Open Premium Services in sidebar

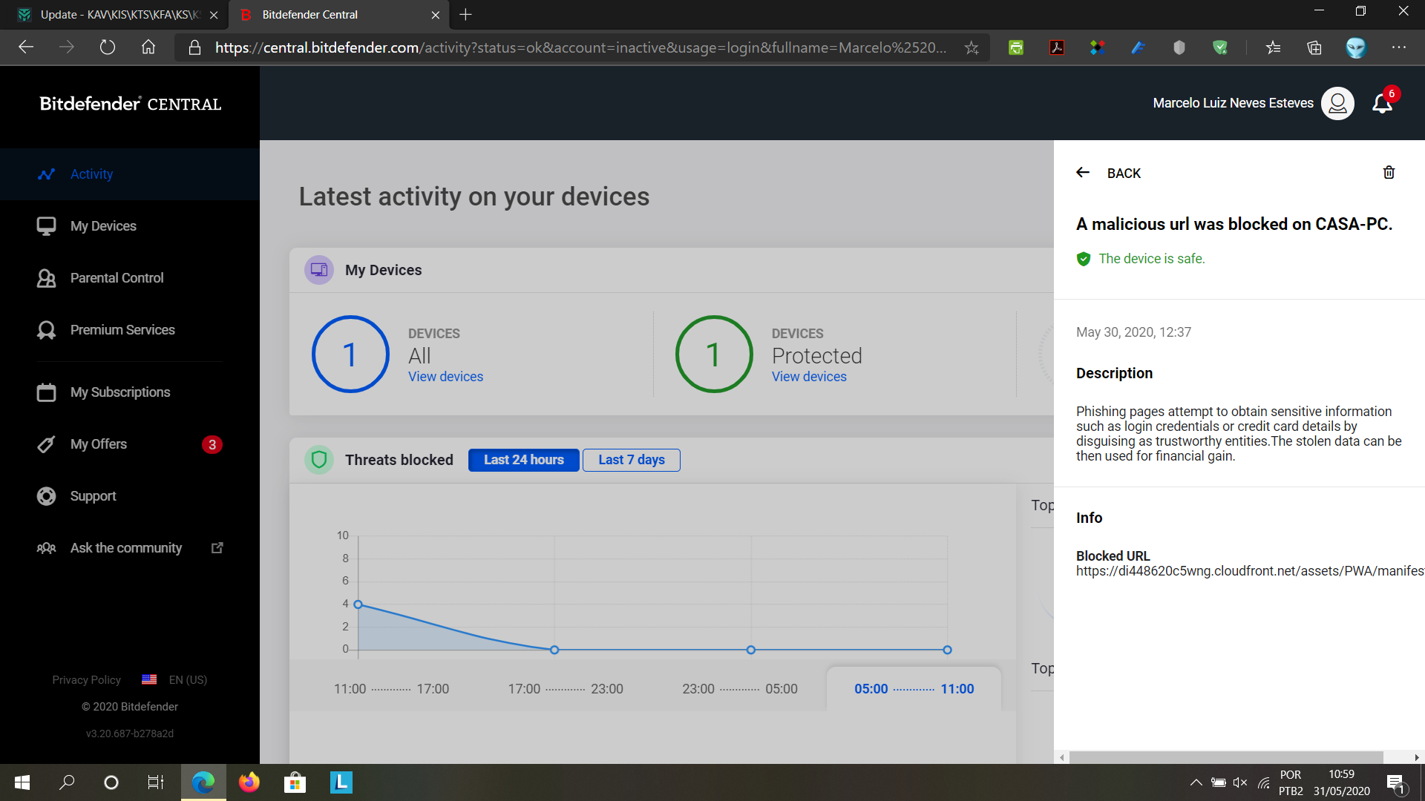[x=122, y=330]
